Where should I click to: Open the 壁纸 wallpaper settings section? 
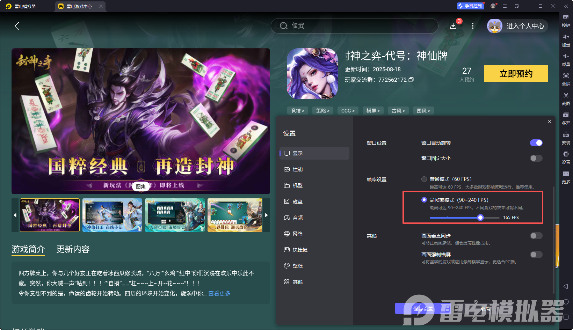pos(298,265)
